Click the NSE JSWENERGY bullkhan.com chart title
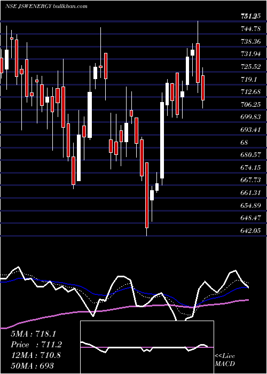 (x=46, y=6)
